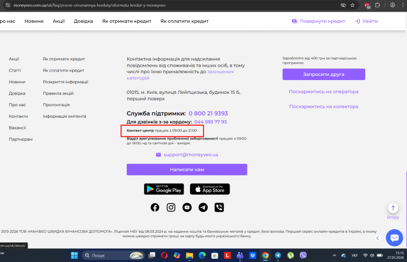Open the Instagram social icon
Image resolution: width=407 pixels, height=262 pixels.
pyautogui.click(x=171, y=207)
